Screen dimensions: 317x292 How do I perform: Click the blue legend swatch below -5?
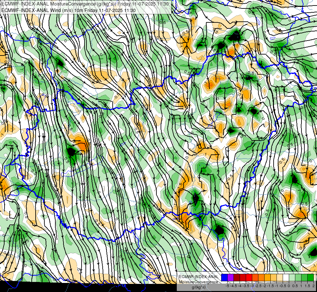[224, 277]
